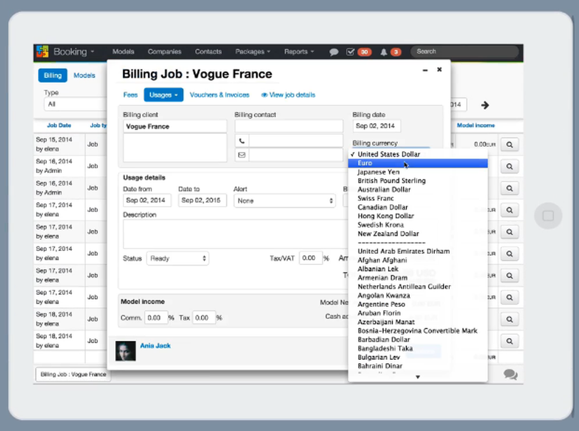579x431 pixels.
Task: Choose Bahraini Dinar currency
Action: (417, 366)
